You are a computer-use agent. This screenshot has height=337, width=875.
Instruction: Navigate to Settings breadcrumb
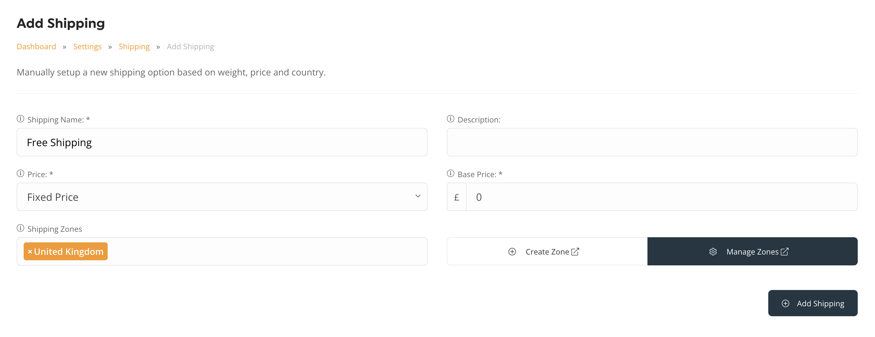(87, 47)
